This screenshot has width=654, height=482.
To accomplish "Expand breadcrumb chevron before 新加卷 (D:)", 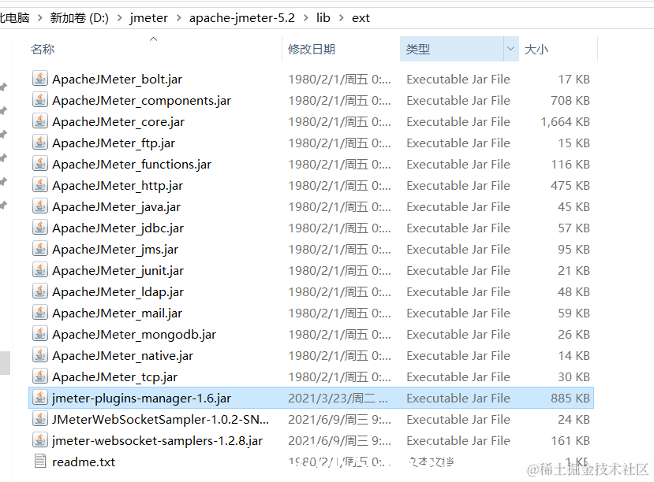I will click(40, 18).
